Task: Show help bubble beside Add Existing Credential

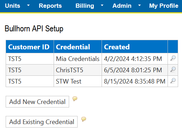Action: click(84, 119)
